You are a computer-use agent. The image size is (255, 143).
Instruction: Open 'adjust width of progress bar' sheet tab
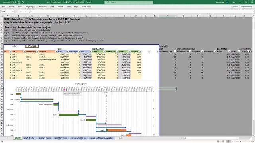coord(102,138)
